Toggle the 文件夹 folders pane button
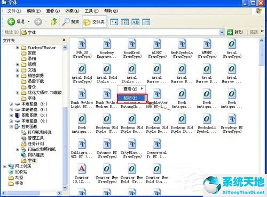 95,22
